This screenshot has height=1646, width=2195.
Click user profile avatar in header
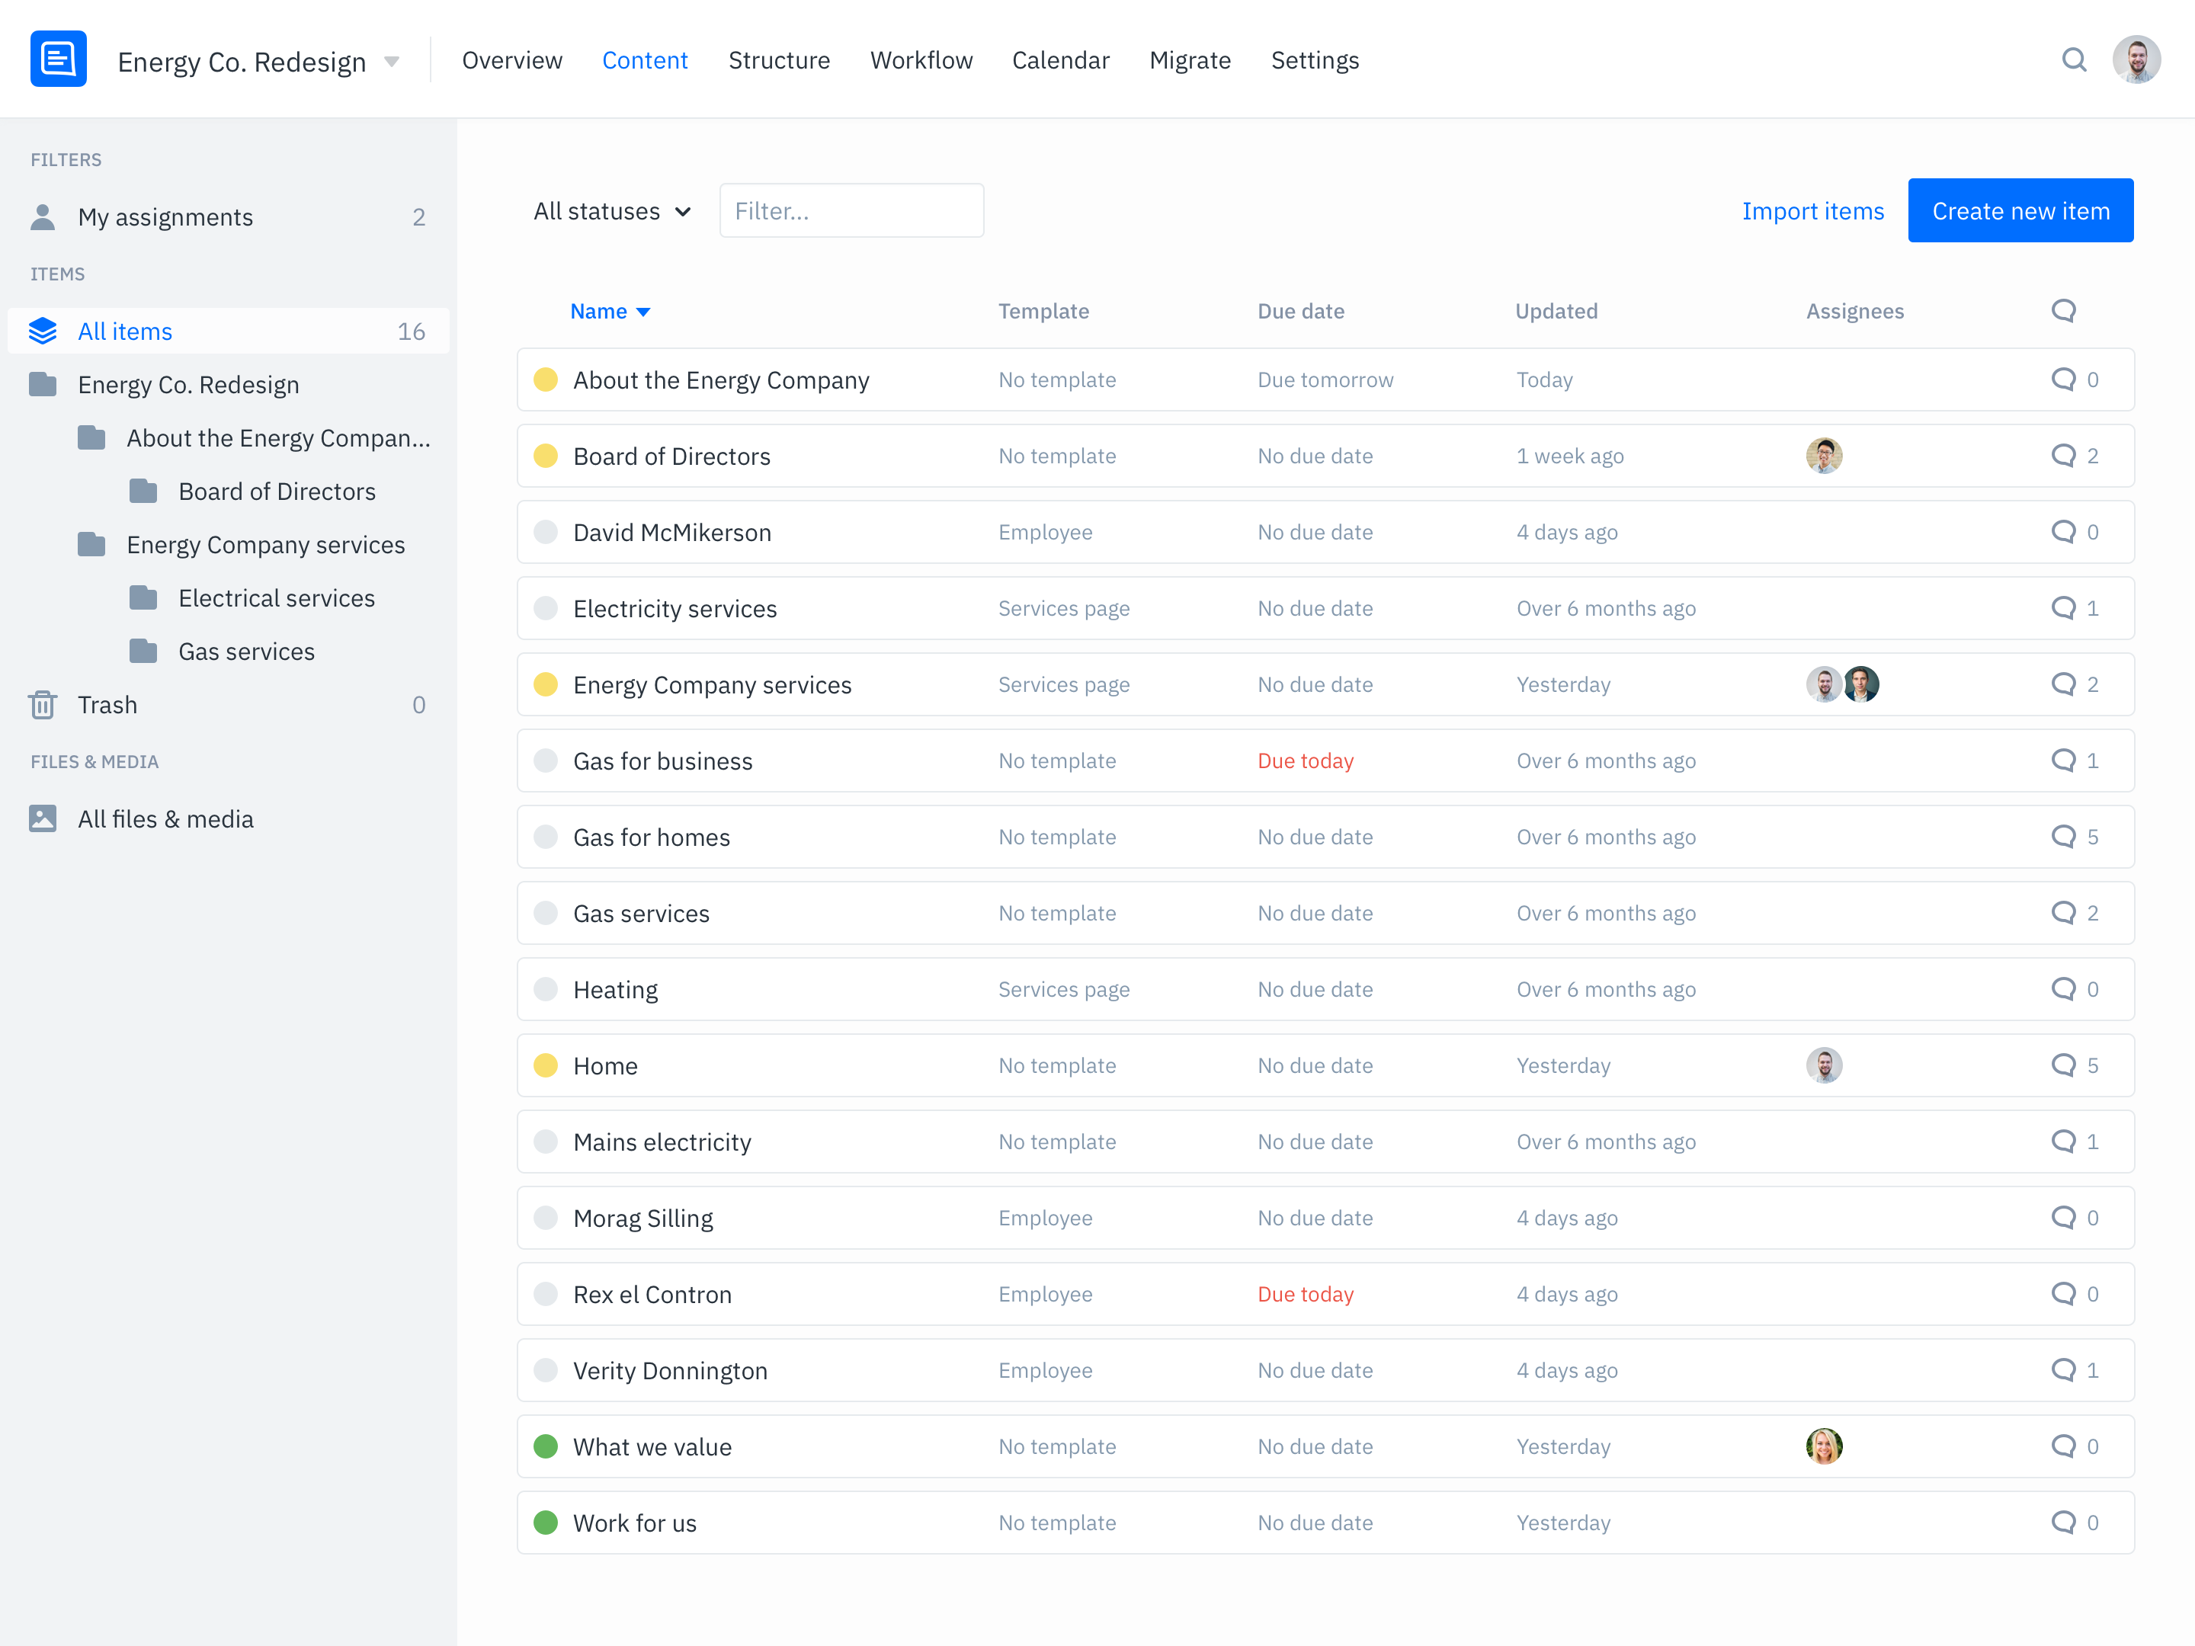(x=2136, y=59)
